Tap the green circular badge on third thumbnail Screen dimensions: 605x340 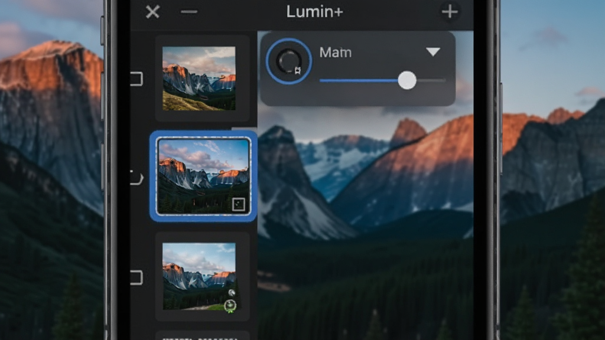click(x=230, y=306)
